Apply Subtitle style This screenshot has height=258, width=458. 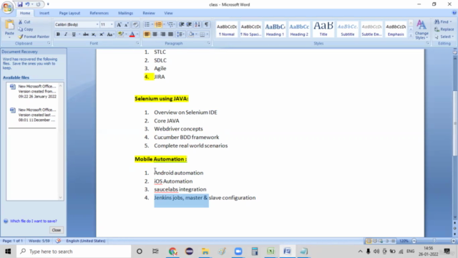click(x=347, y=29)
